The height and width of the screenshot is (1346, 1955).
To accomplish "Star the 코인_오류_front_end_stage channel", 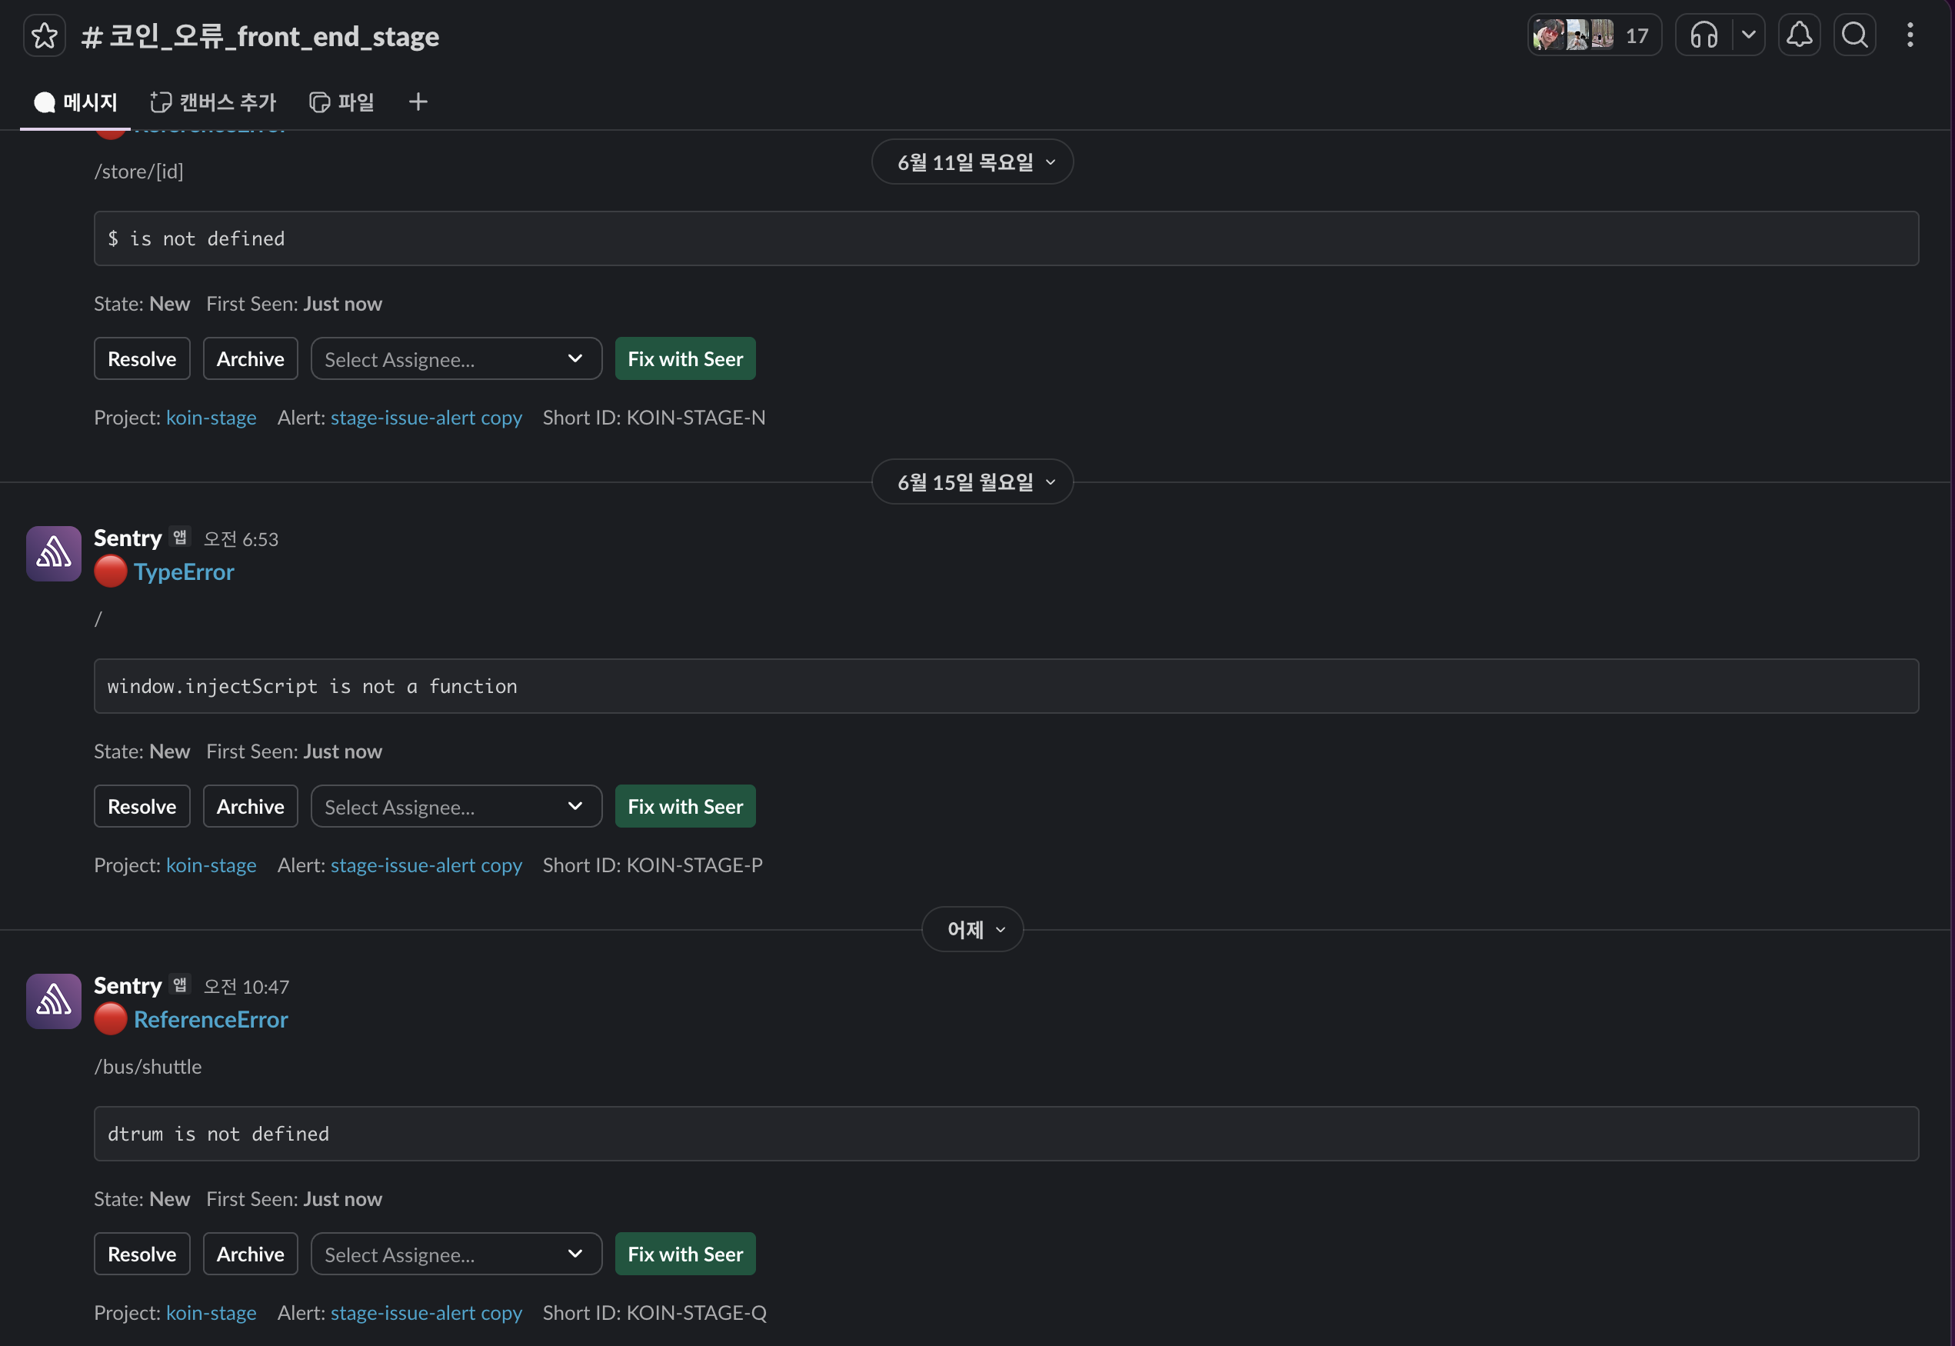I will [45, 35].
